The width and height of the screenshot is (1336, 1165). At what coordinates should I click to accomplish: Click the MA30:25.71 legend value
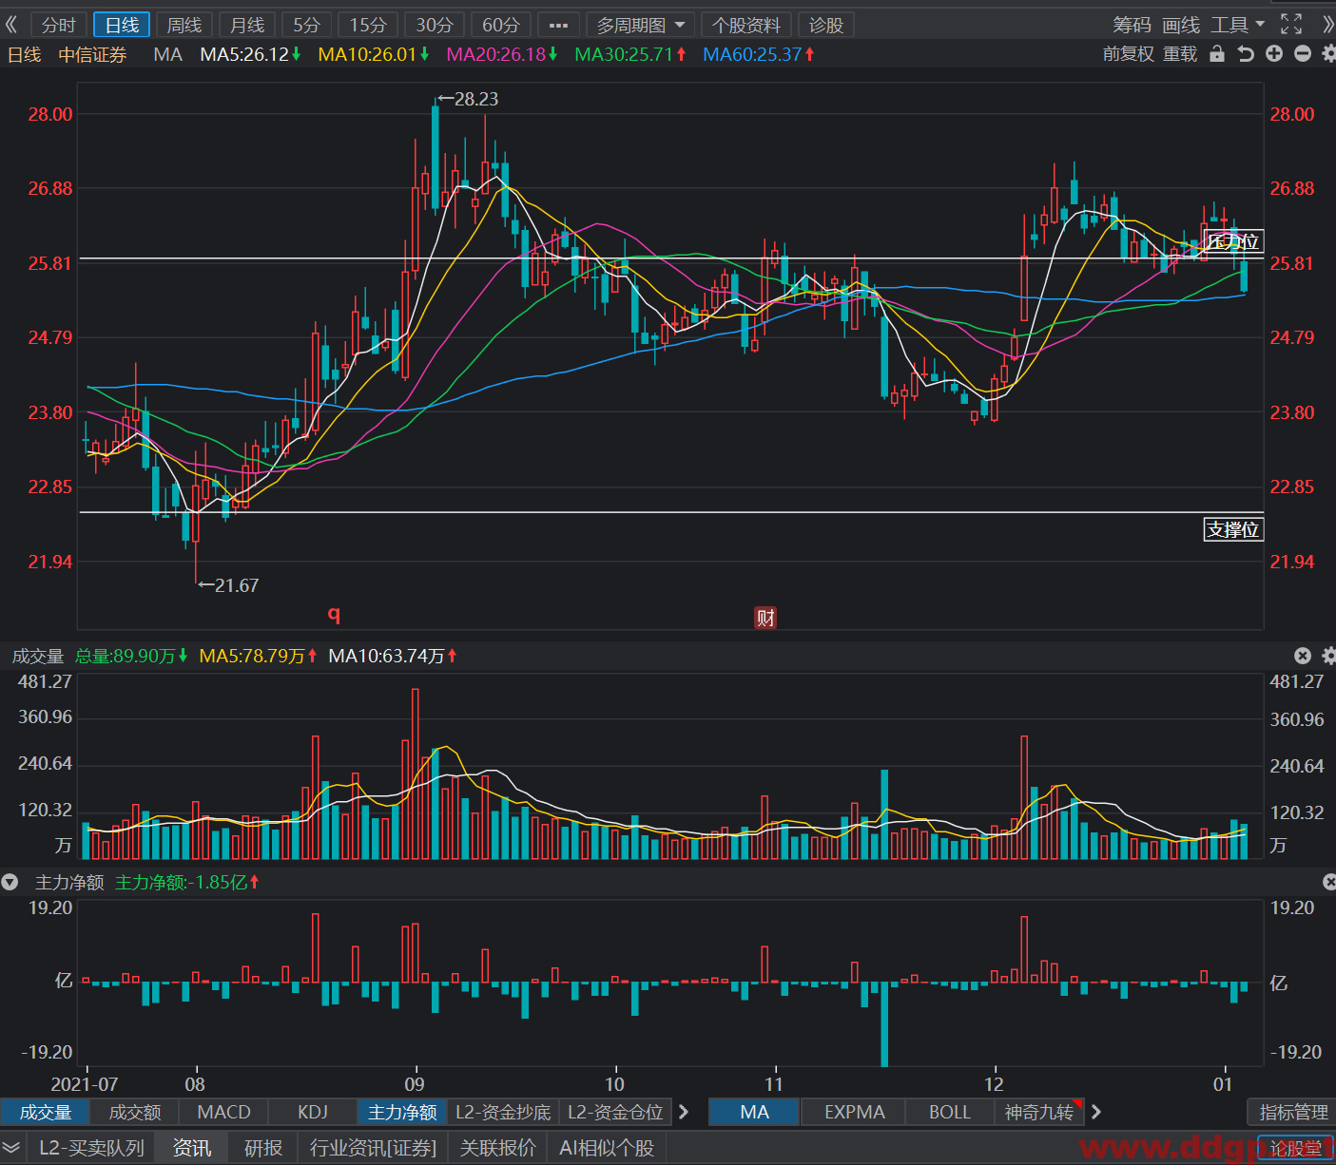tap(630, 54)
